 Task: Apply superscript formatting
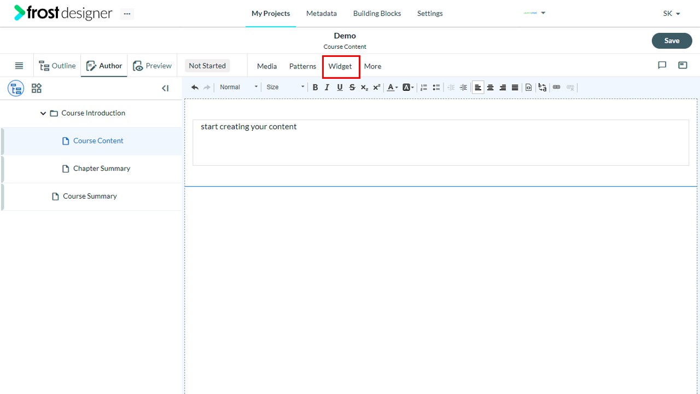(x=377, y=87)
